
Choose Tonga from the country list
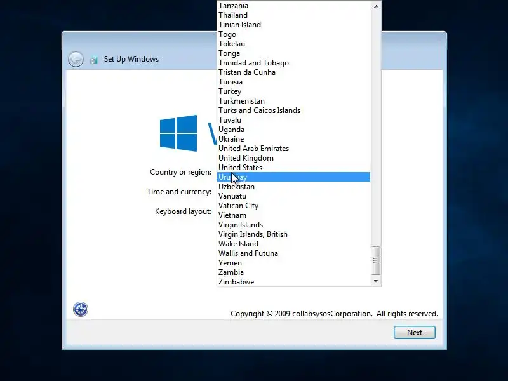293,53
